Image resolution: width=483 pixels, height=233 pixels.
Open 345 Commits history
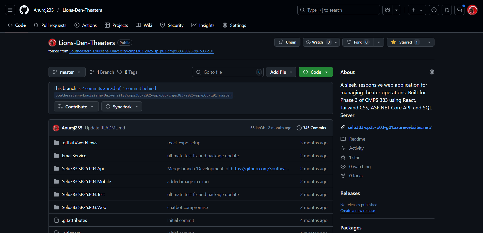311,128
